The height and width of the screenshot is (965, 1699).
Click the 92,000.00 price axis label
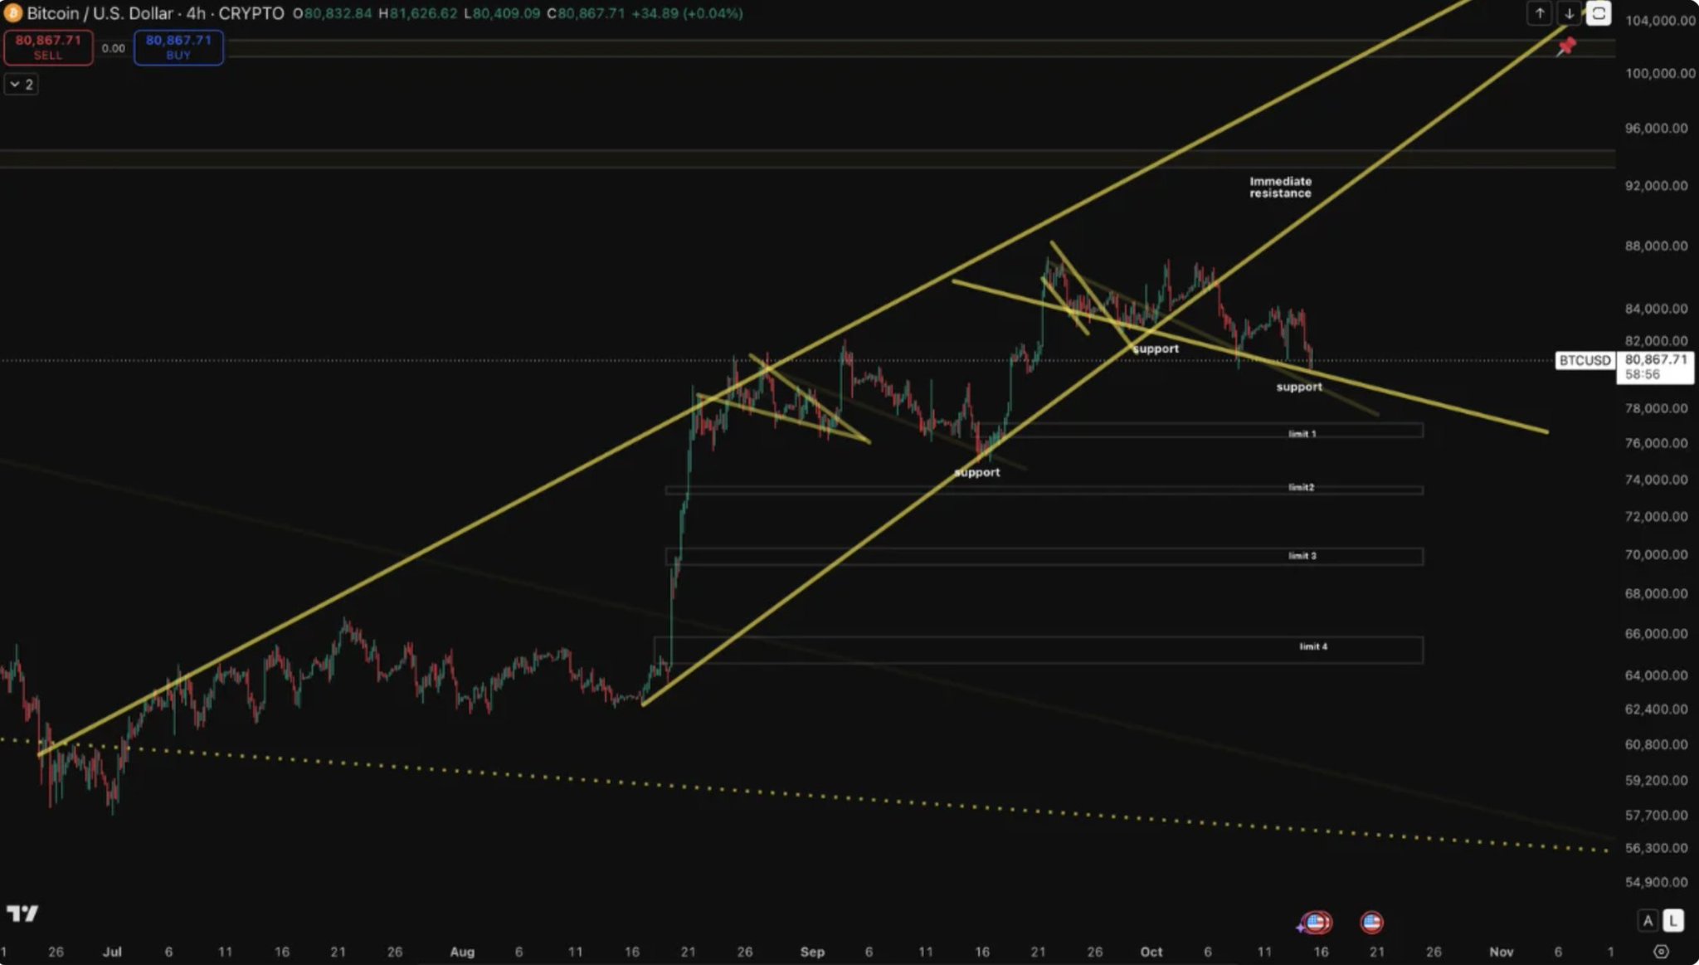[1656, 185]
